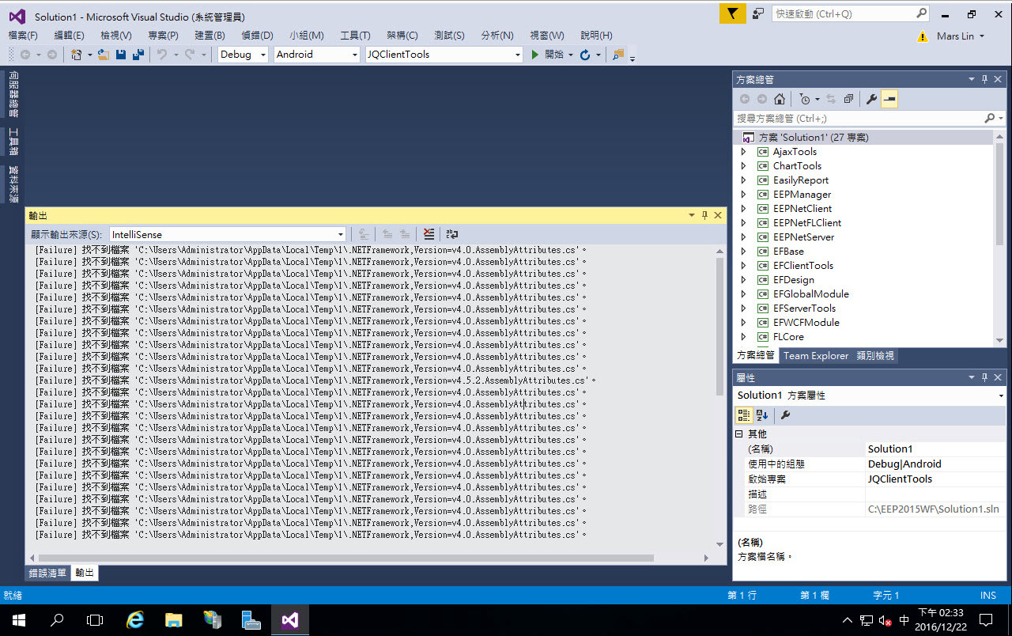This screenshot has height=636, width=1012.
Task: Open the 建置(B) menu
Action: 210,36
